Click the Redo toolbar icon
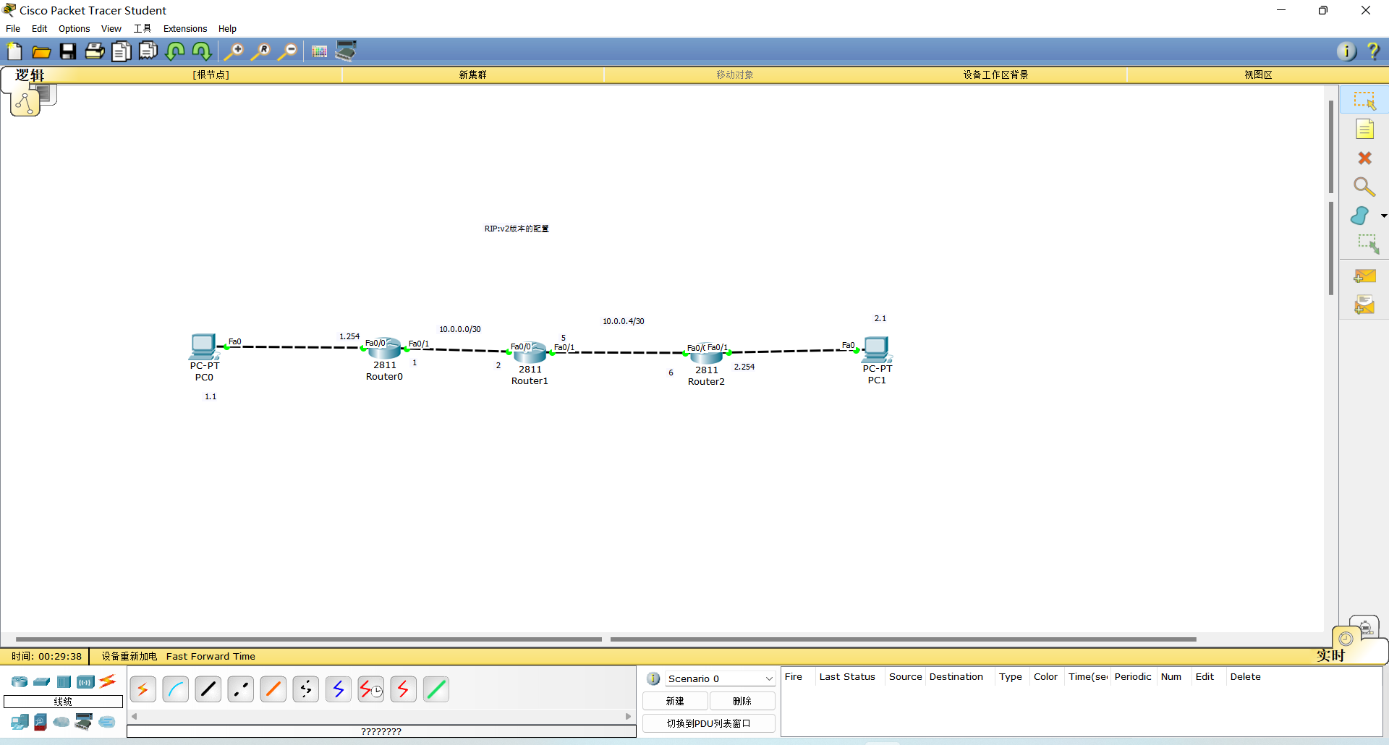 coord(202,51)
